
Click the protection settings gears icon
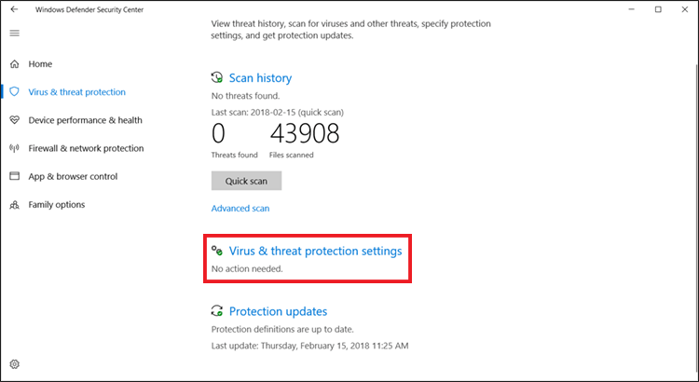click(217, 251)
